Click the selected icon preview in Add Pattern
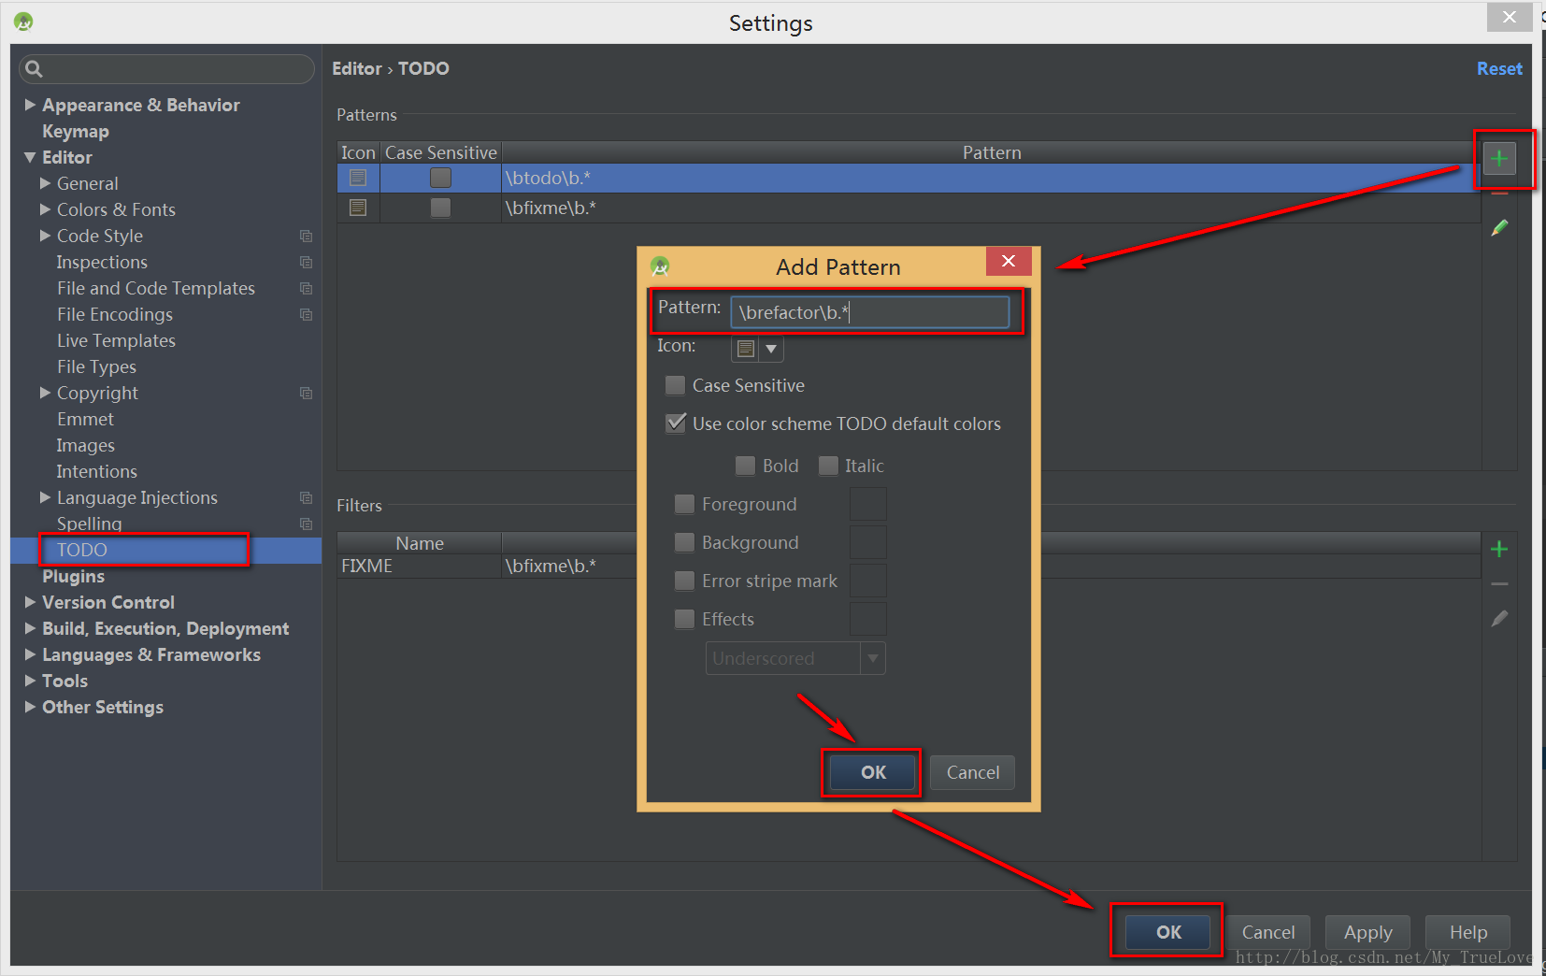Viewport: 1546px width, 976px height. tap(746, 349)
